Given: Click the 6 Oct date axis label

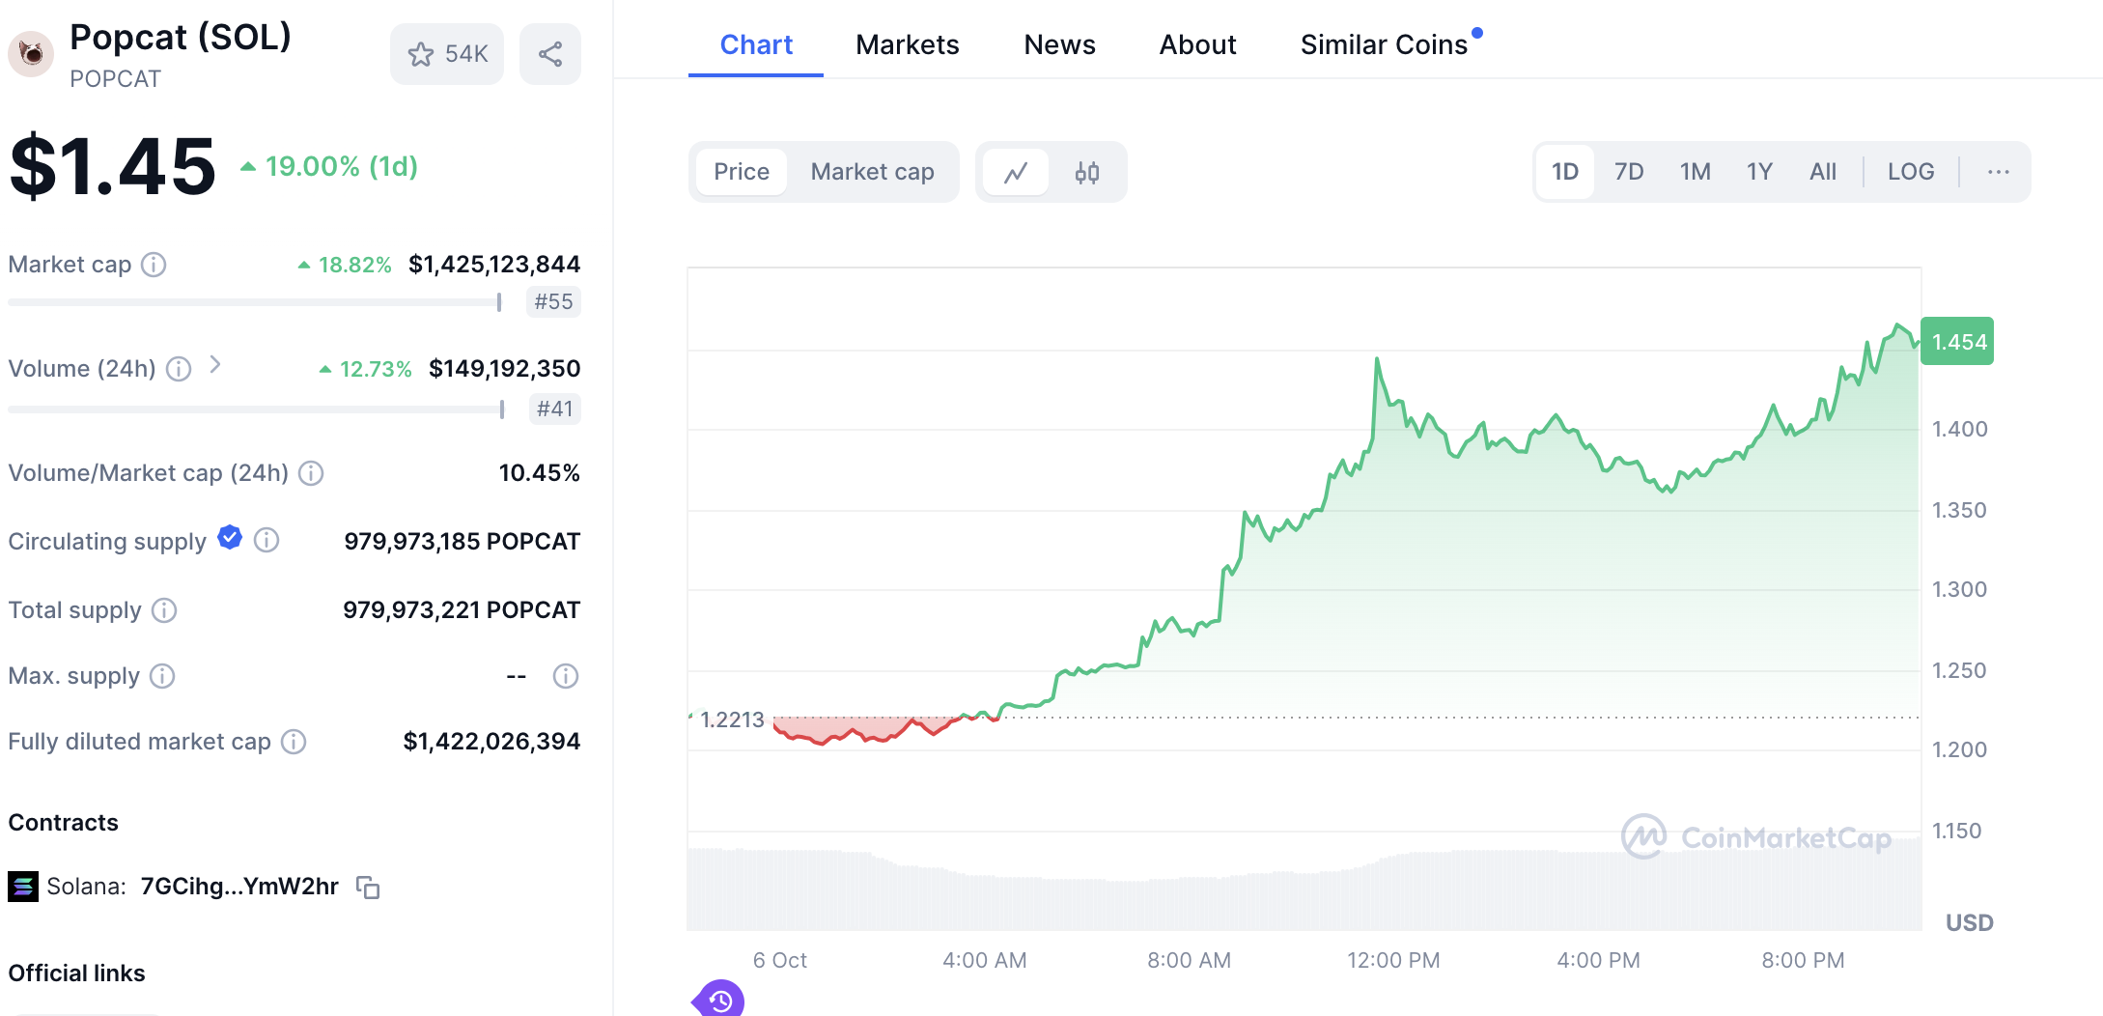Looking at the screenshot, I should click(779, 960).
